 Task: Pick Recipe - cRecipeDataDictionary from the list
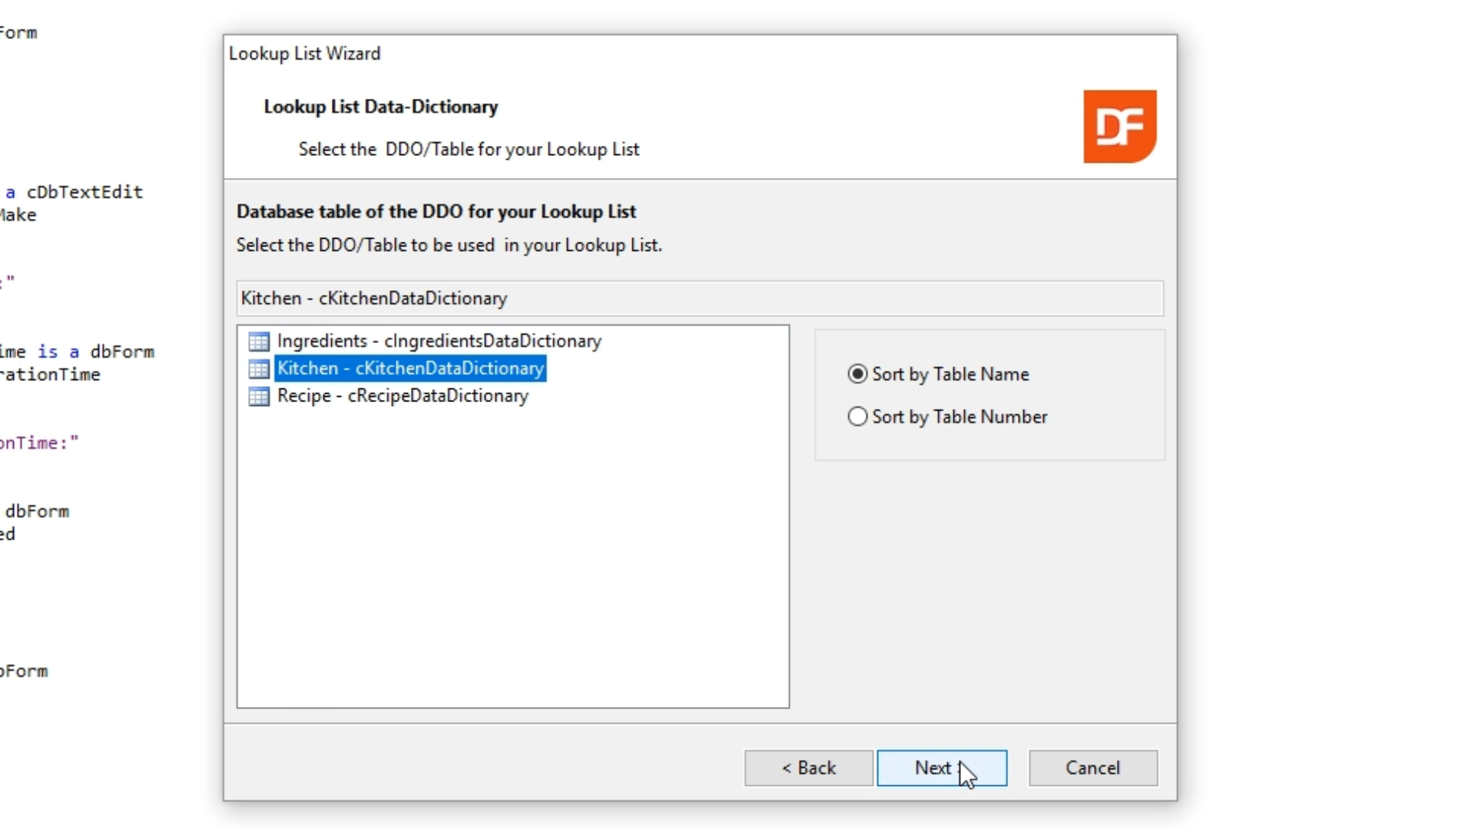pyautogui.click(x=403, y=396)
